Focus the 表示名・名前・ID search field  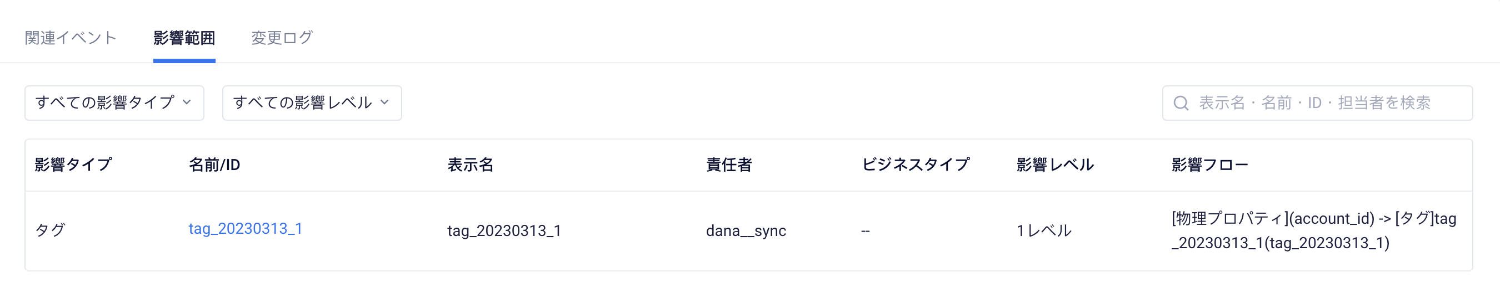tap(1317, 103)
